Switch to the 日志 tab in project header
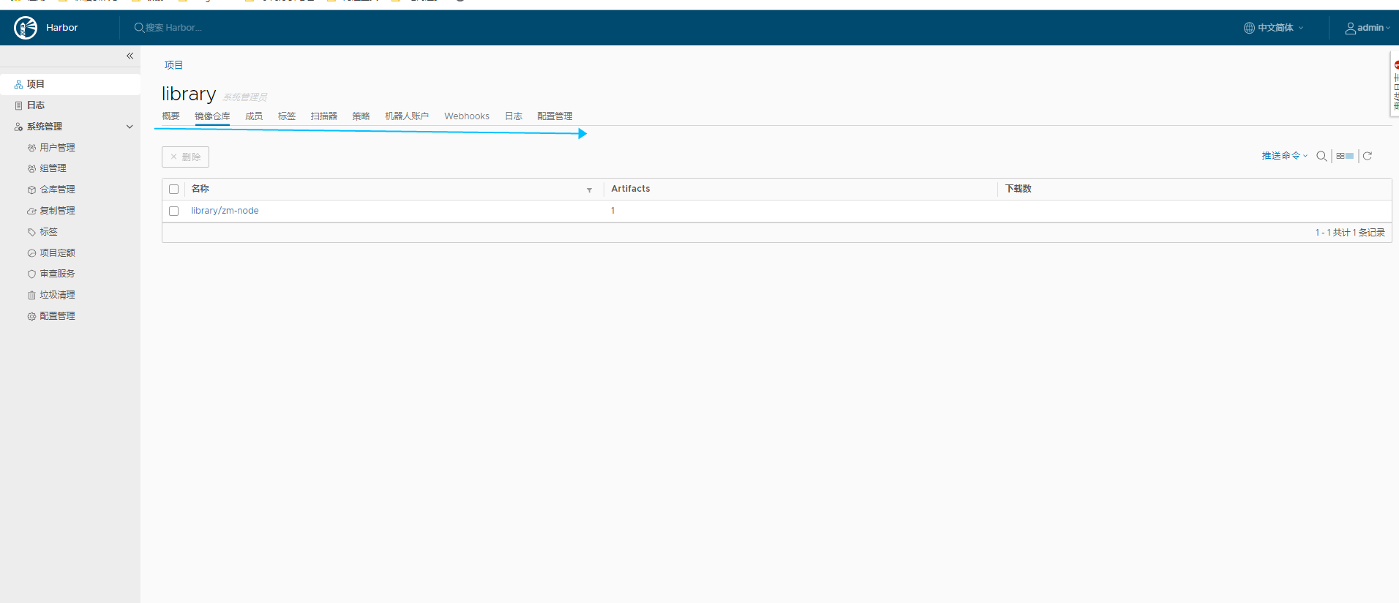Image resolution: width=1399 pixels, height=603 pixels. pos(514,116)
